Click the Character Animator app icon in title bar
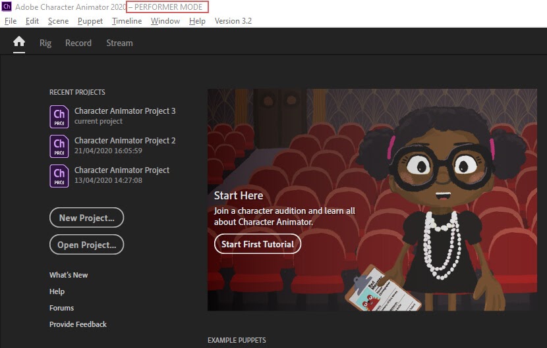547x348 pixels. [7, 7]
